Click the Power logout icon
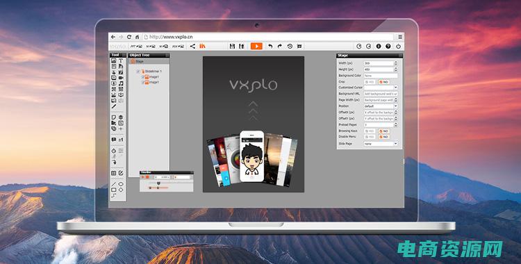Viewport: 521px width, 264px height. [398, 47]
